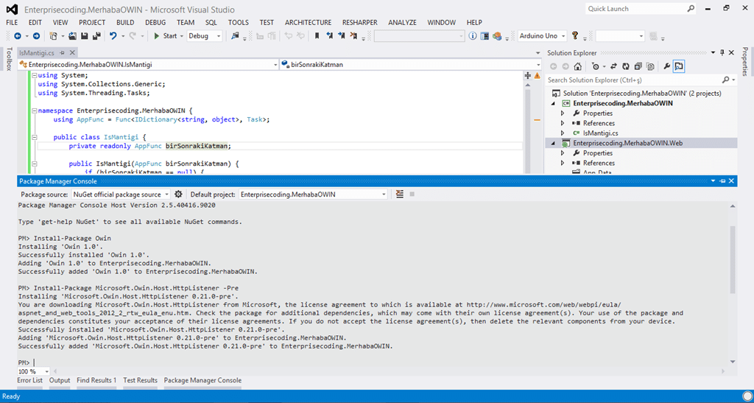This screenshot has height=403, width=754.
Task: Collapse the using directives outline block
Action: [34, 75]
